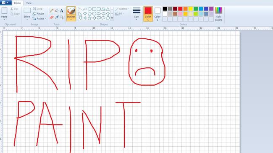This screenshot has width=273, height=153.
Task: Choose the Triangle shape
Action: [108, 9]
